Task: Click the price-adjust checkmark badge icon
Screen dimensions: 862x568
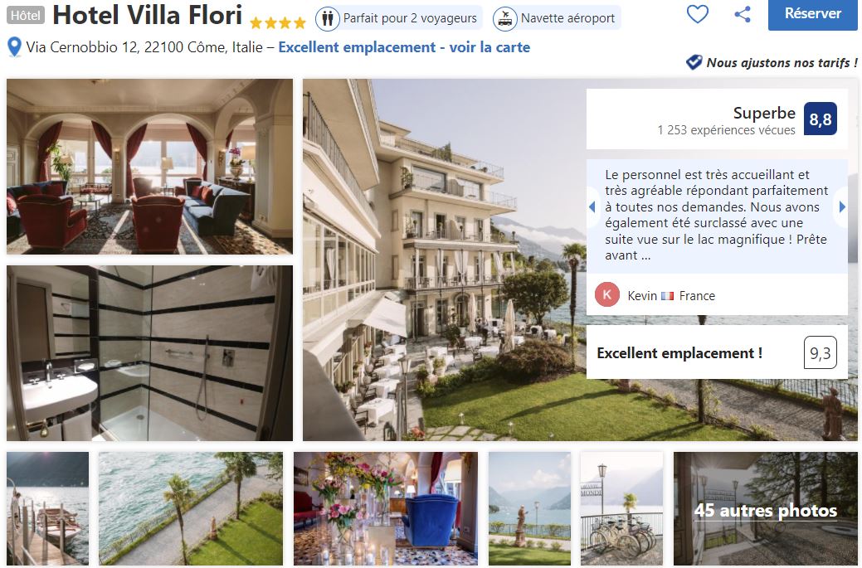Action: (694, 62)
